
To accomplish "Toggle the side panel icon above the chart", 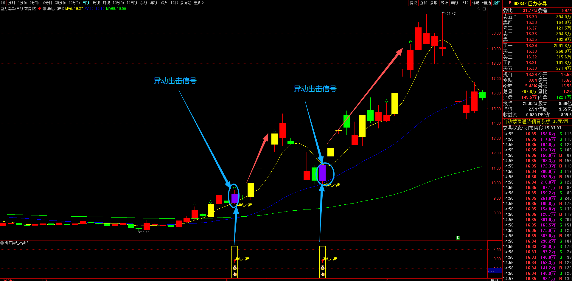I will [484, 9].
